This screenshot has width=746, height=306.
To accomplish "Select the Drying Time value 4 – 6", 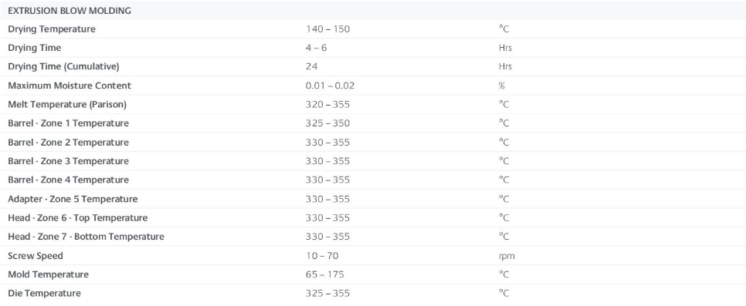I will coord(317,48).
